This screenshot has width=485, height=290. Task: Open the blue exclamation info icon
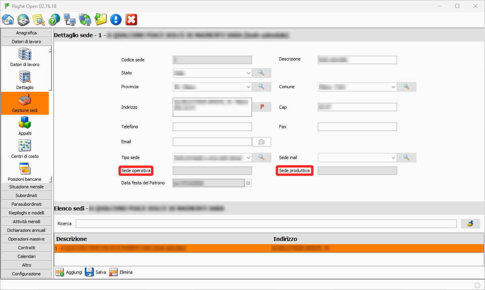[x=116, y=19]
